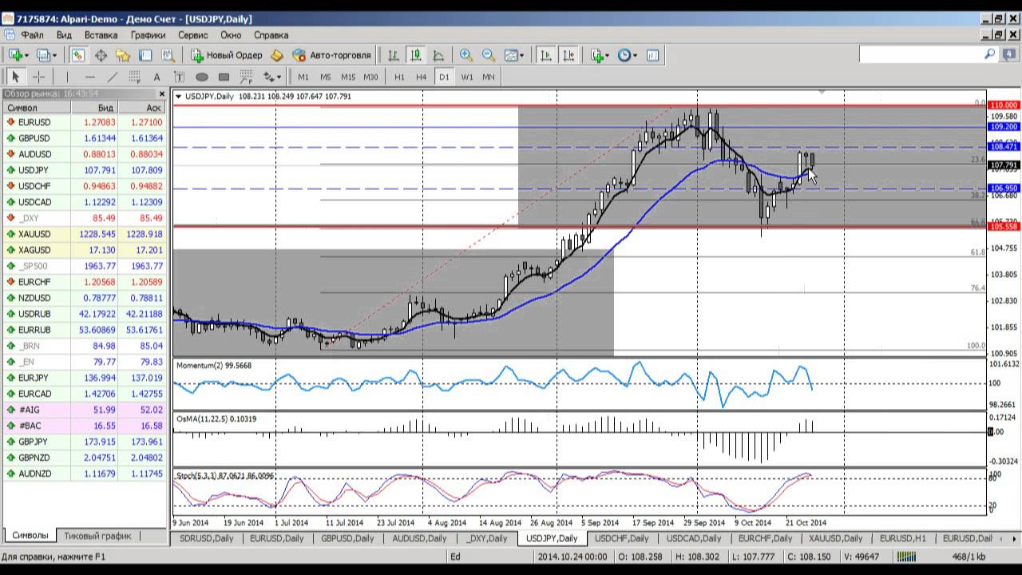Open the Periods clock dropdown

627,55
